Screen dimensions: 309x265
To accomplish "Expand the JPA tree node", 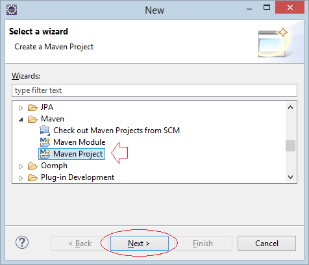I will point(21,108).
